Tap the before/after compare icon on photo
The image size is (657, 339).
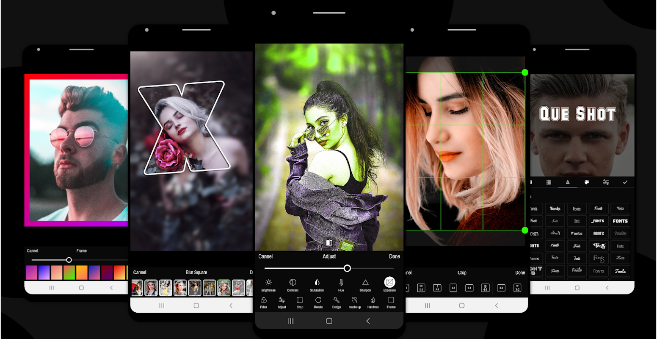tap(329, 243)
